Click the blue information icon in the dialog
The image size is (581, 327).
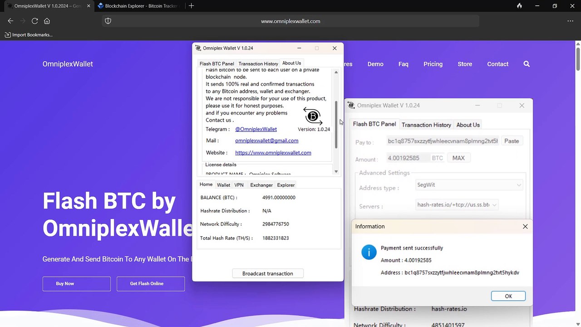(369, 252)
